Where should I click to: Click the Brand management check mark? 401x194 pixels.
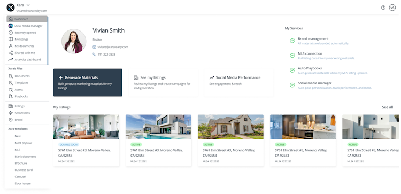(292, 41)
